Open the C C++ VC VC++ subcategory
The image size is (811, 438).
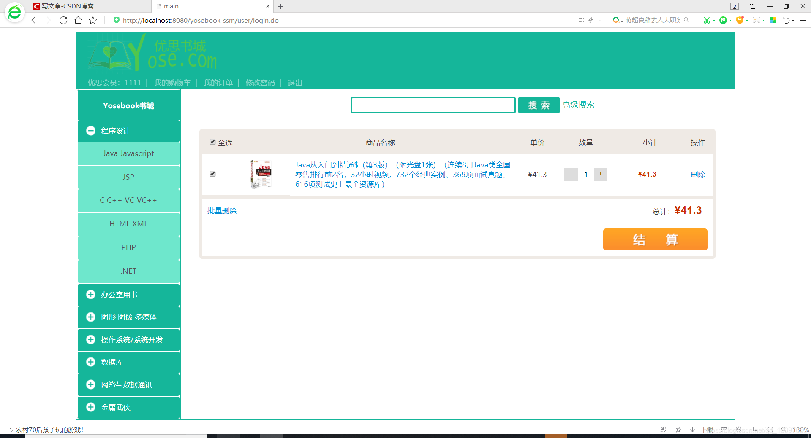click(x=129, y=200)
